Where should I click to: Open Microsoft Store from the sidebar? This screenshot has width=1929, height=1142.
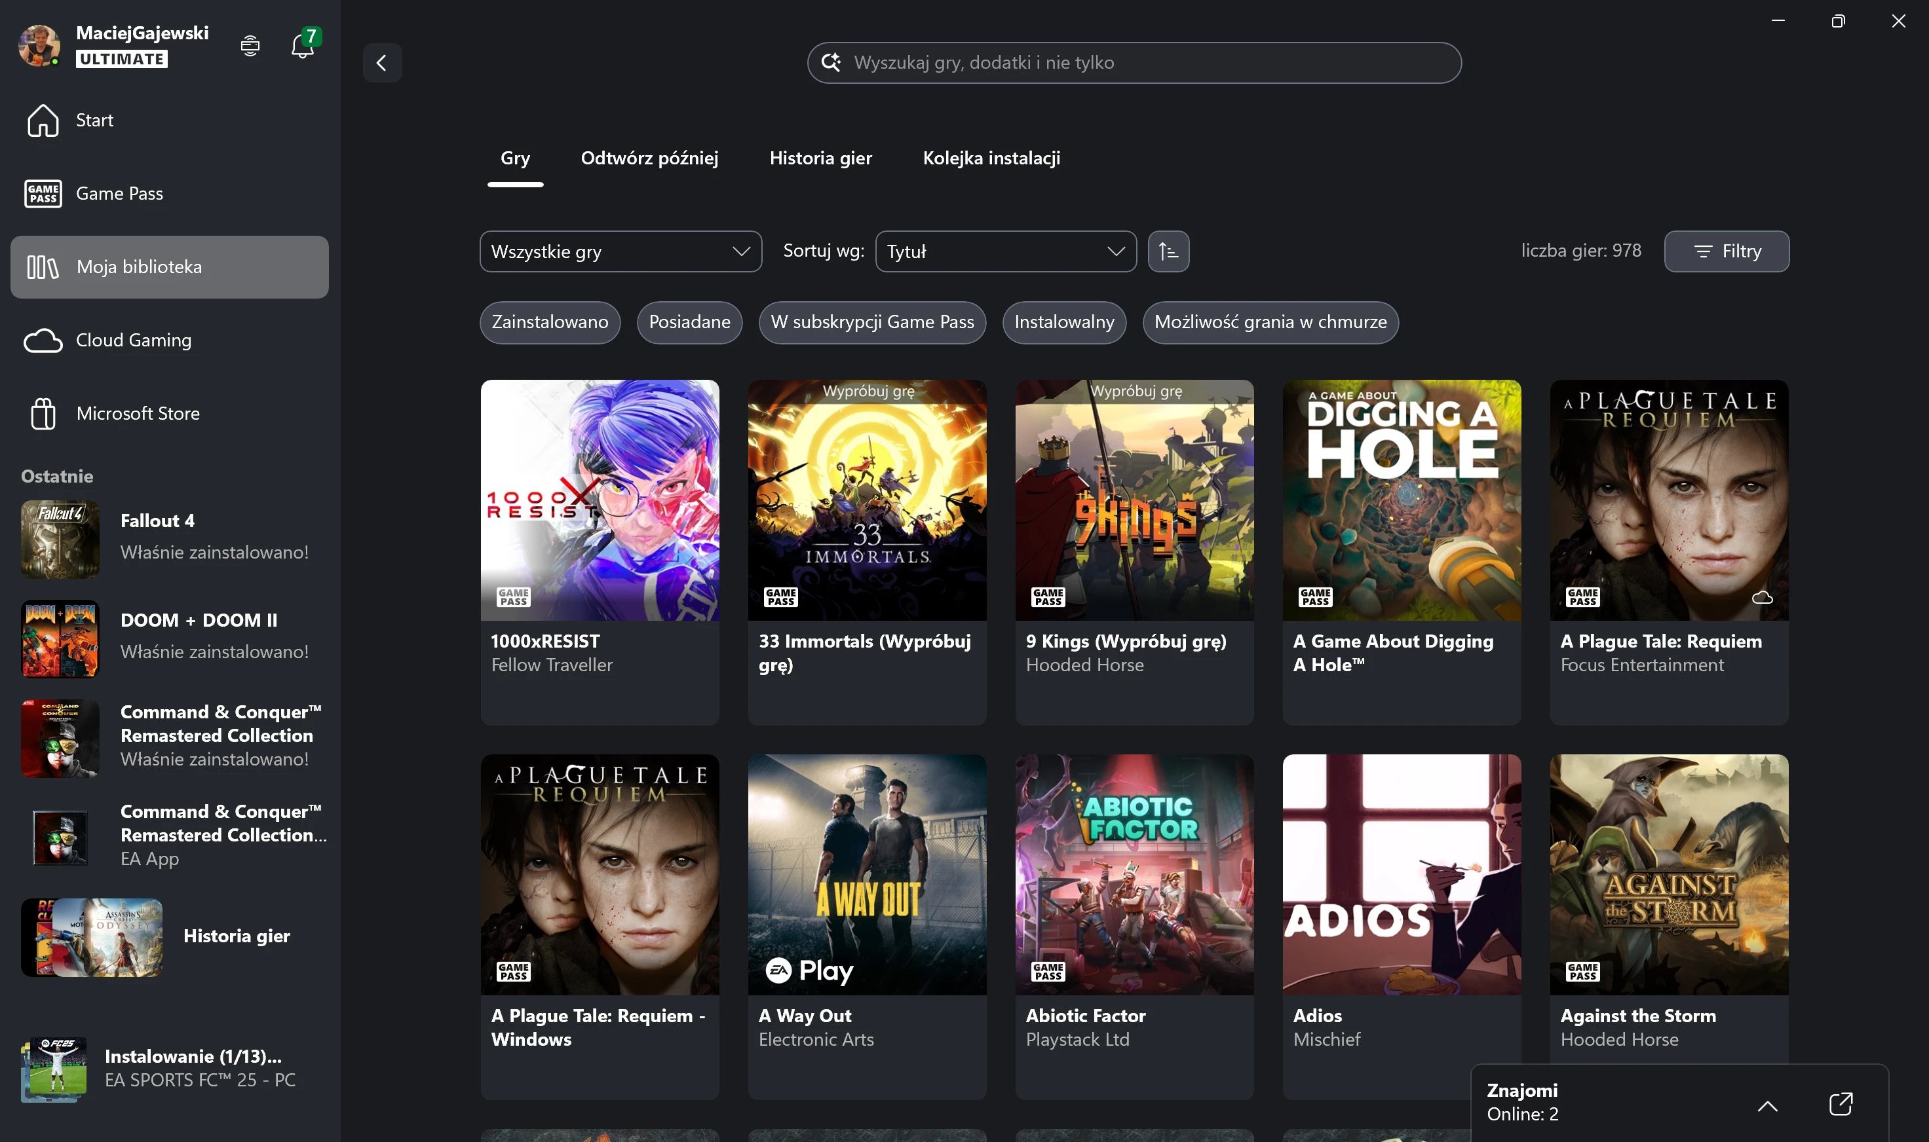(x=138, y=413)
